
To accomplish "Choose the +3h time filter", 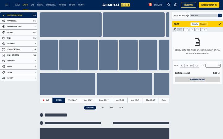I will (102, 108).
